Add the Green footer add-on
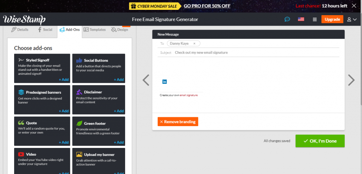 [x=119, y=142]
